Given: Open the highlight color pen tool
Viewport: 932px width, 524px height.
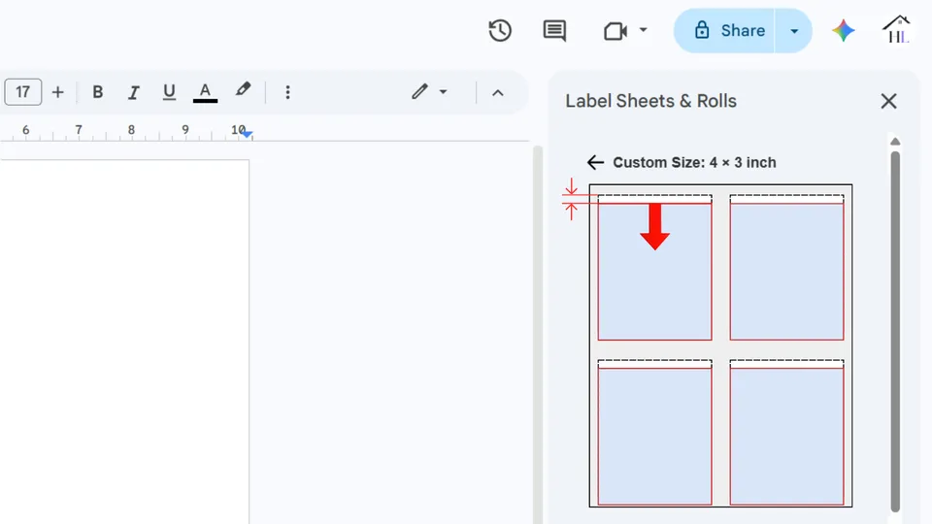Looking at the screenshot, I should pos(243,90).
